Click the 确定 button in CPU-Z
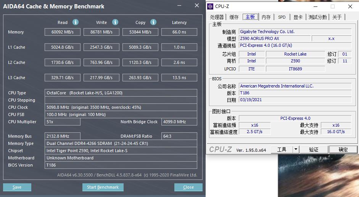This screenshot has width=359, height=197. point(343,149)
